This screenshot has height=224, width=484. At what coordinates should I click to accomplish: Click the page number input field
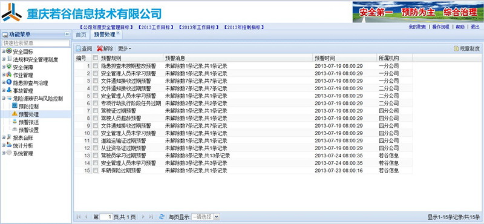106,217
